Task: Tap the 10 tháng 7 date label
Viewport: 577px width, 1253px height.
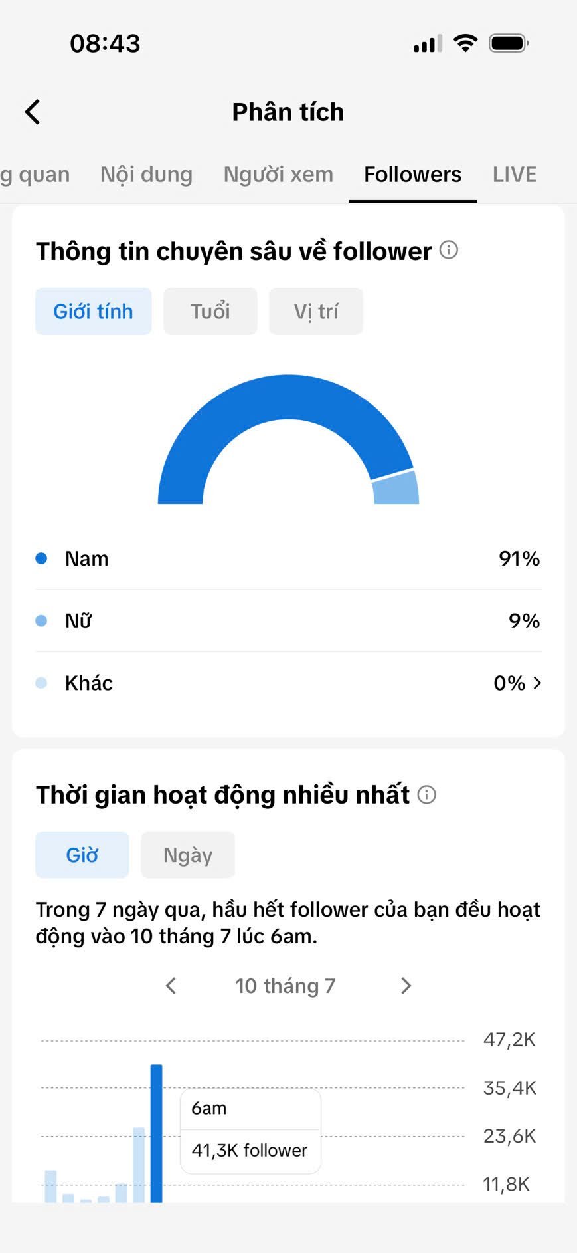Action: point(286,986)
